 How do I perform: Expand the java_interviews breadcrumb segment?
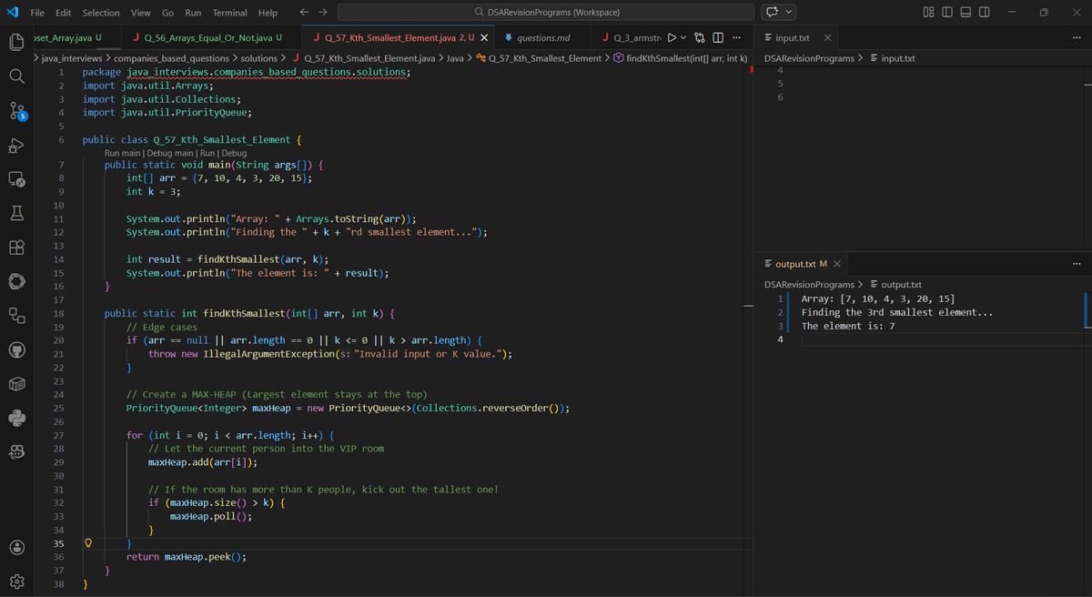tap(73, 58)
